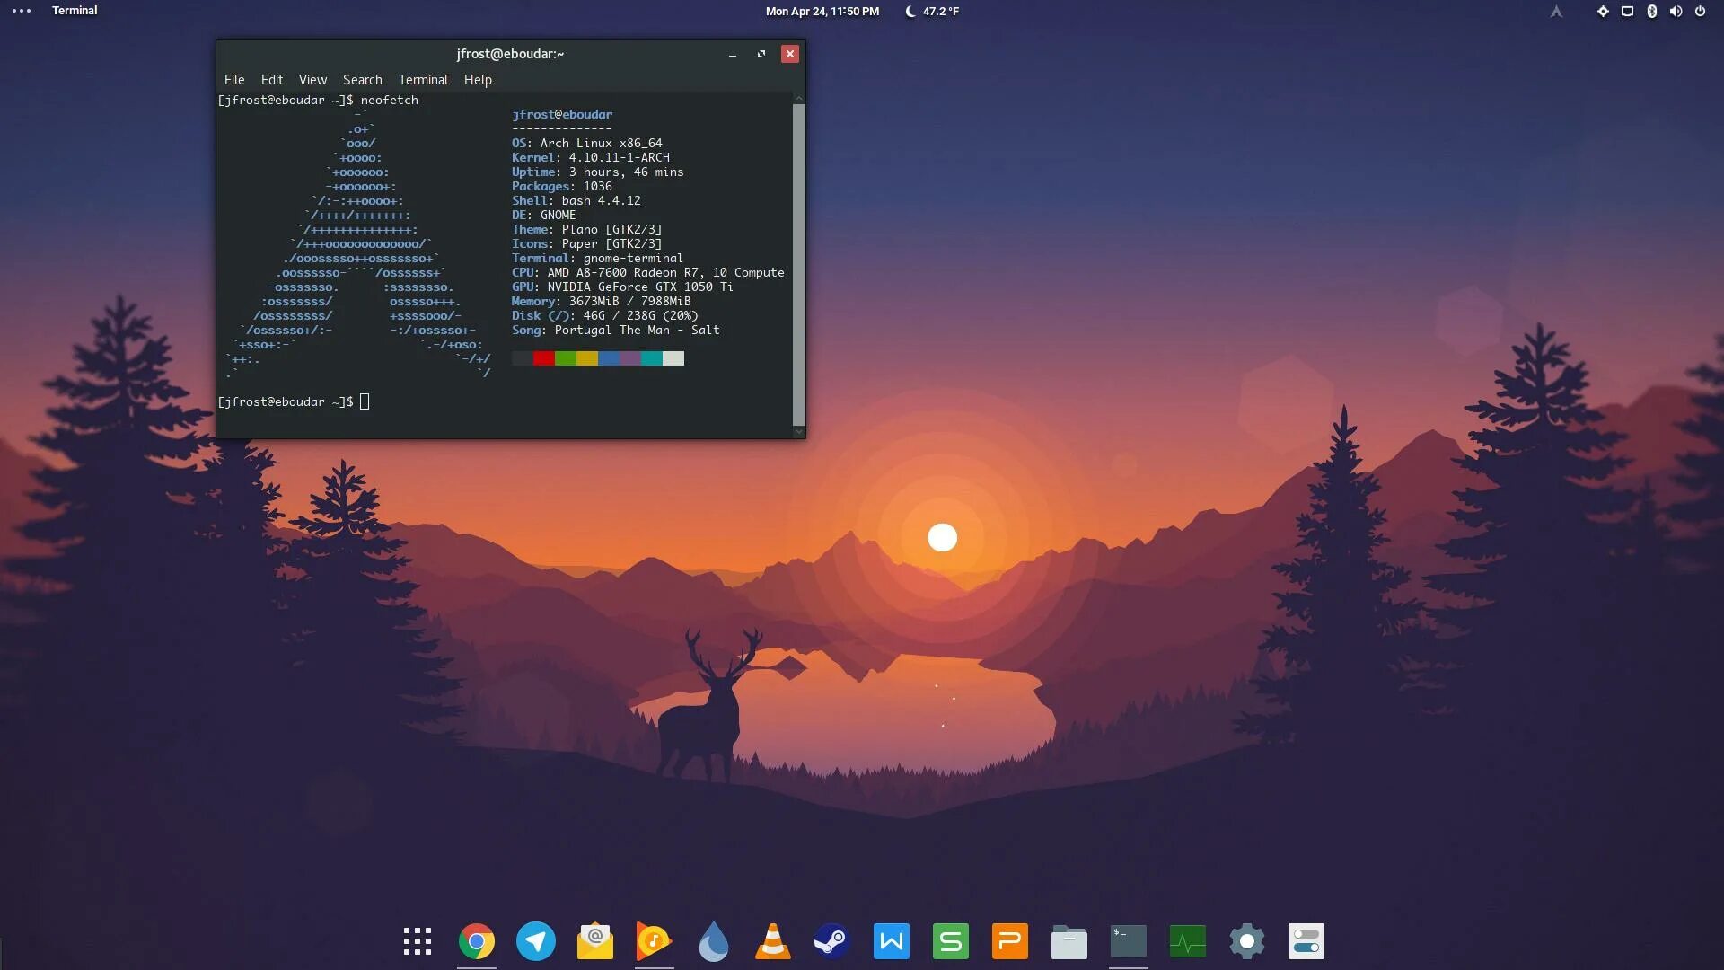Screen dimensions: 1724x970
Task: Click the 'DE: GNOME' line
Action: click(544, 215)
